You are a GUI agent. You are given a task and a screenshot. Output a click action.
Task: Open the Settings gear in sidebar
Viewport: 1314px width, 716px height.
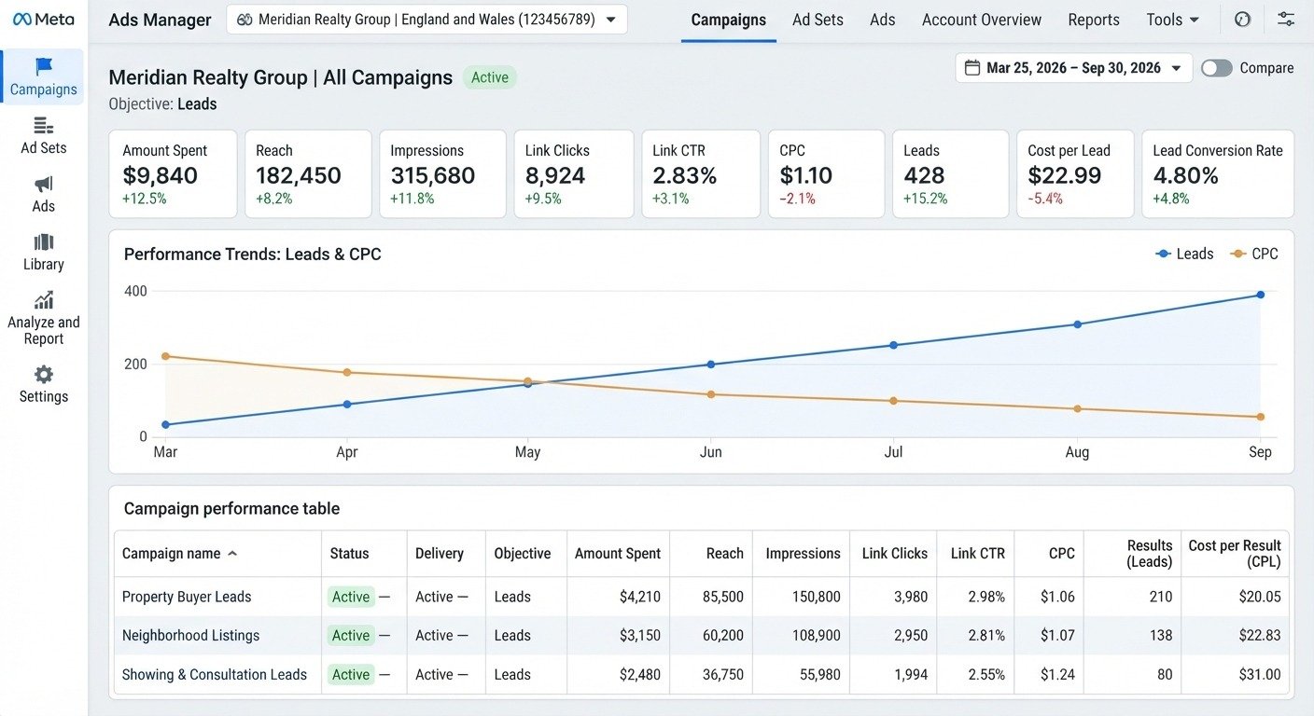click(x=44, y=375)
